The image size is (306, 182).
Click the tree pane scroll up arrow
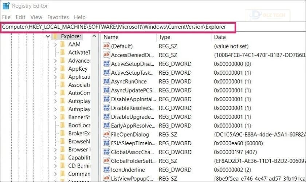click(x=95, y=37)
